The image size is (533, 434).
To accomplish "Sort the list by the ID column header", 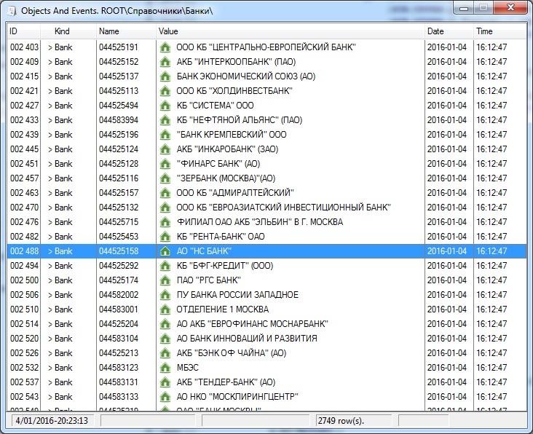I will pos(23,31).
